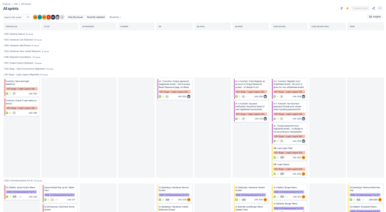Toggle the Only My Issues quick filter
This screenshot has width=386, height=212.
click(75, 17)
